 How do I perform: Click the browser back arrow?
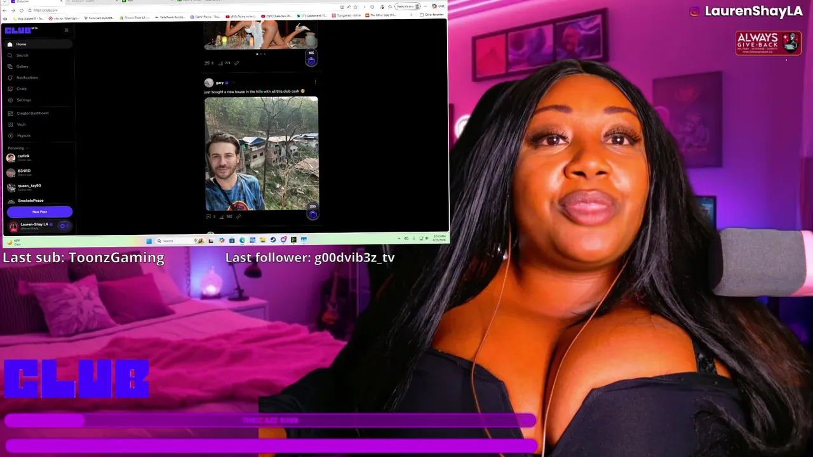pyautogui.click(x=5, y=11)
